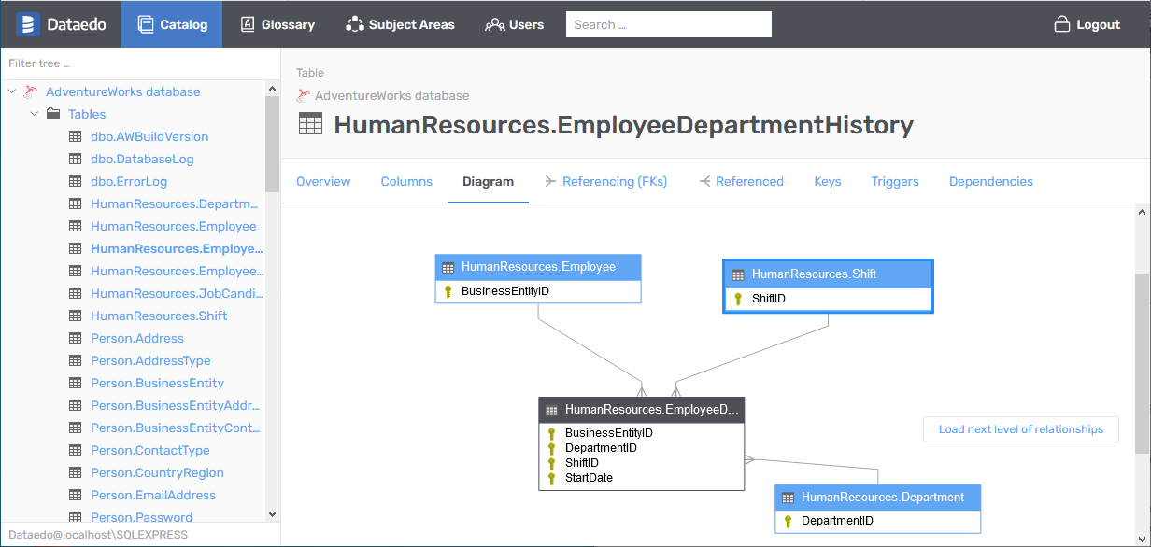The height and width of the screenshot is (547, 1151).
Task: Collapse the AdventureWorks database tree node
Action: [x=11, y=91]
